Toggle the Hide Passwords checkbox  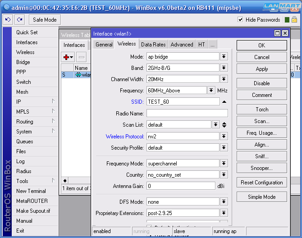pyautogui.click(x=240, y=20)
